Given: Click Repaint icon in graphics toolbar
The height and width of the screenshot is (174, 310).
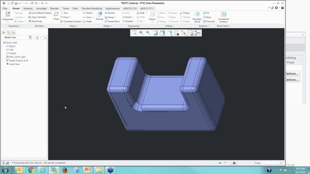Looking at the screenshot, I should (155, 33).
